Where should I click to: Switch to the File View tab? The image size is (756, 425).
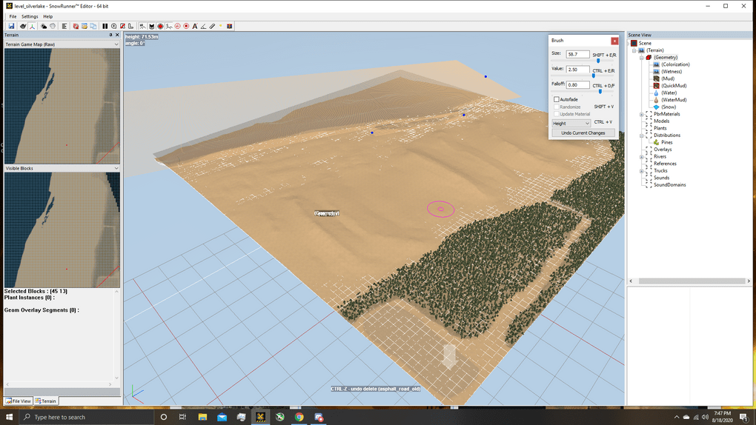[x=19, y=401]
